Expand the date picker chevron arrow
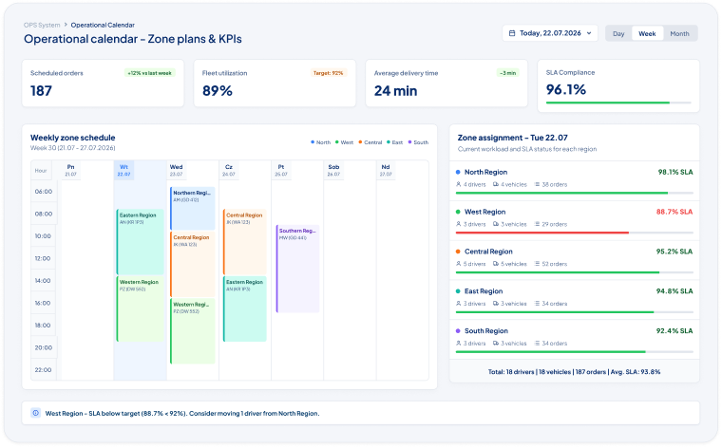 point(589,33)
